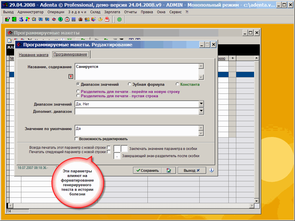The height and width of the screenshot is (221, 295).
Task: Click the blue info bubble icon
Action: [x=211, y=170]
